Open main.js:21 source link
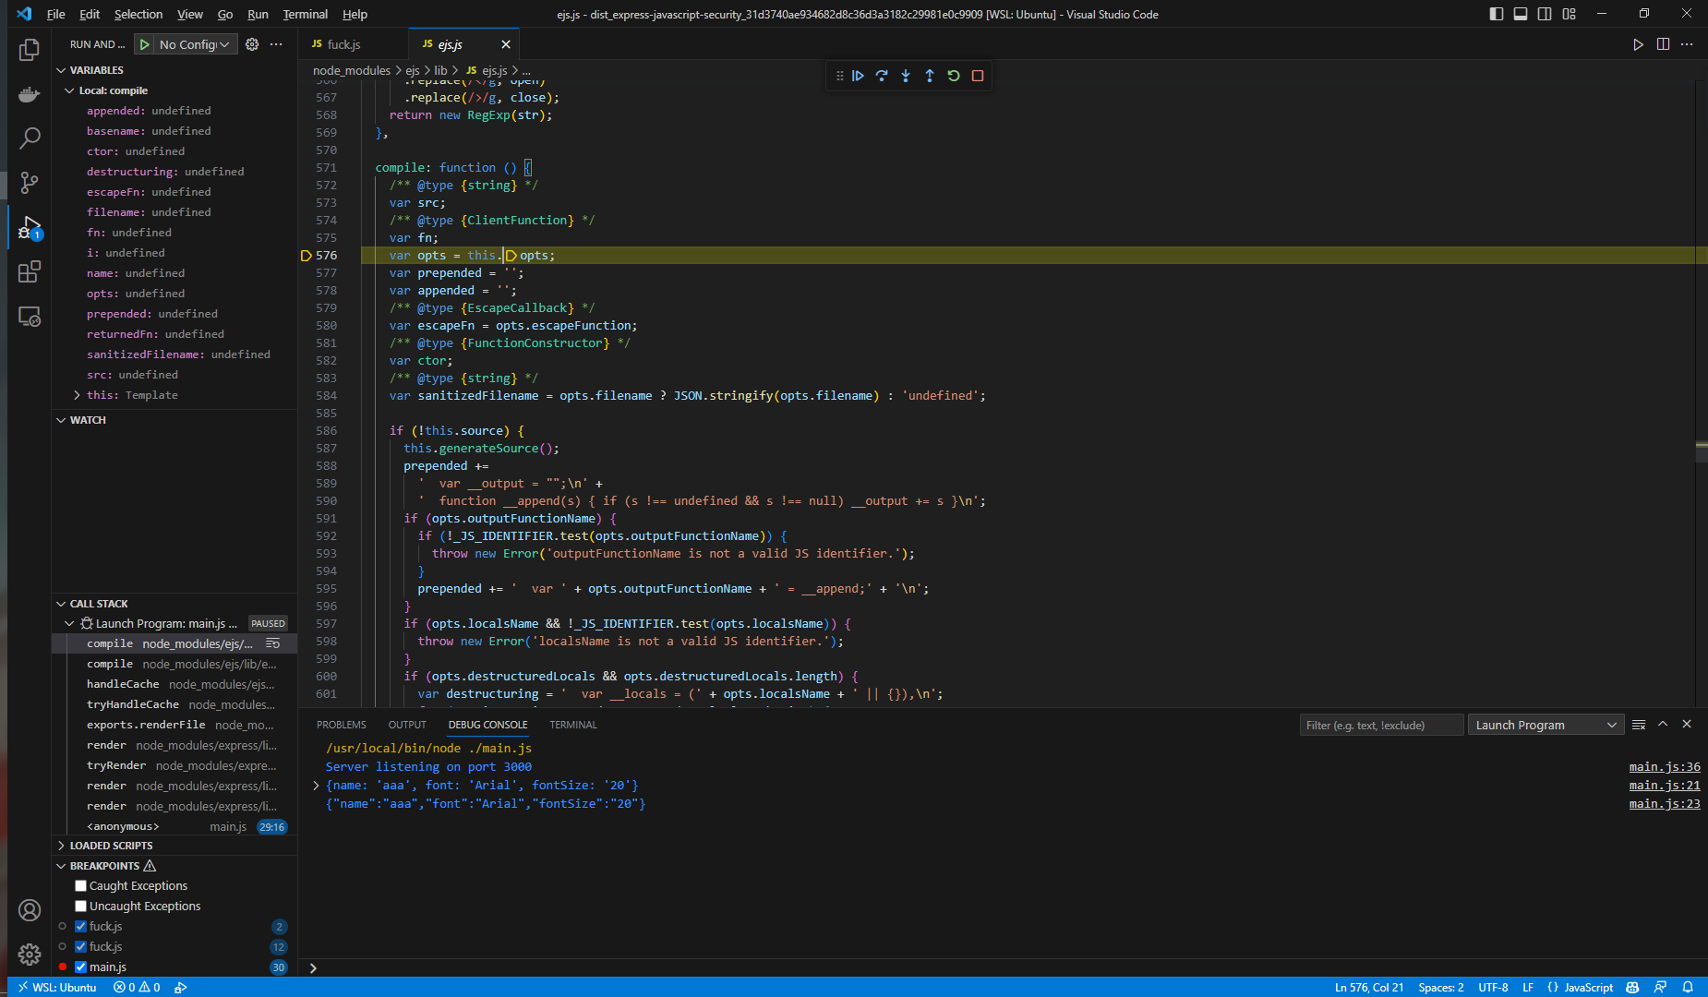1708x997 pixels. (1664, 786)
